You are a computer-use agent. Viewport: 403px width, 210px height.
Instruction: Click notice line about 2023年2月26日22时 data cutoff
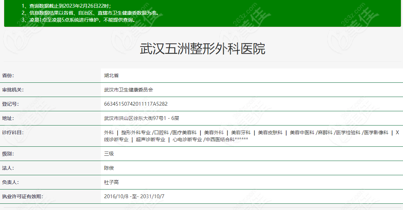pos(67,6)
